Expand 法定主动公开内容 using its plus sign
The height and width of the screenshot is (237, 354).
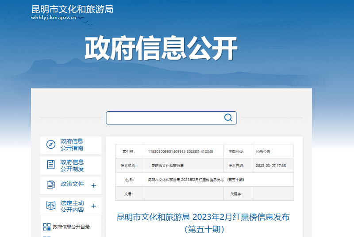pyautogui.click(x=94, y=206)
